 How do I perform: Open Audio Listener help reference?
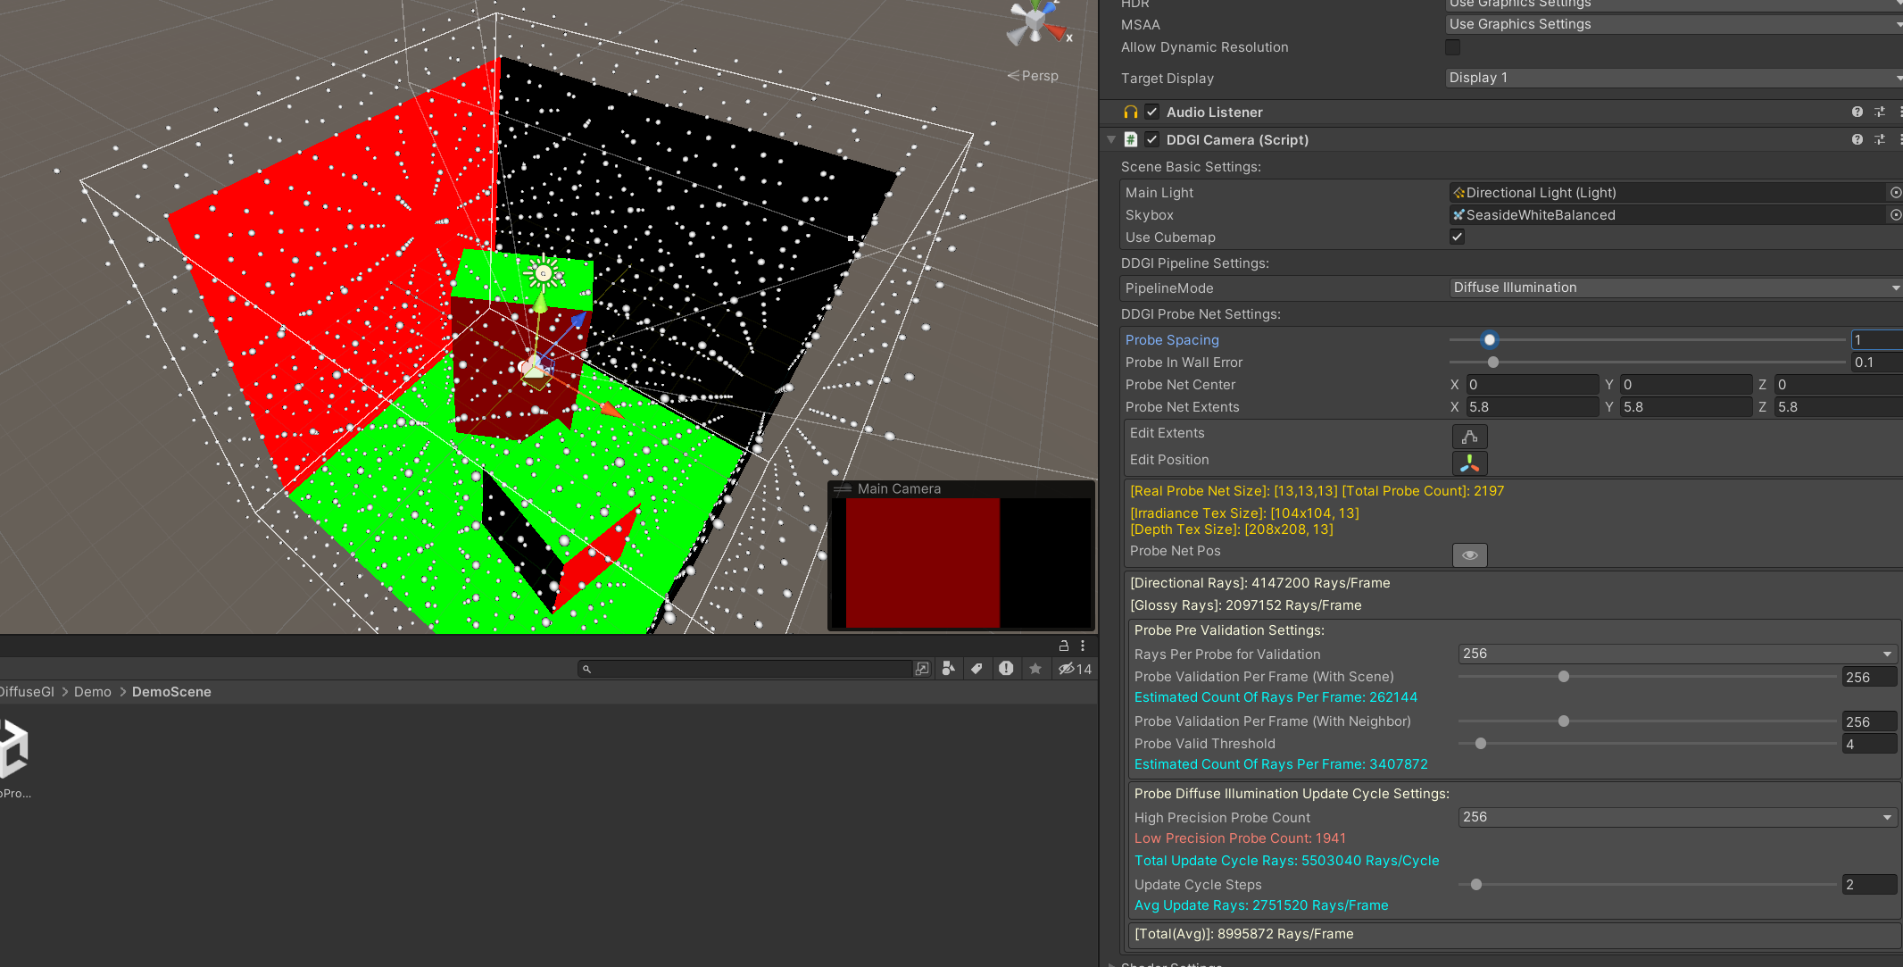(x=1857, y=112)
